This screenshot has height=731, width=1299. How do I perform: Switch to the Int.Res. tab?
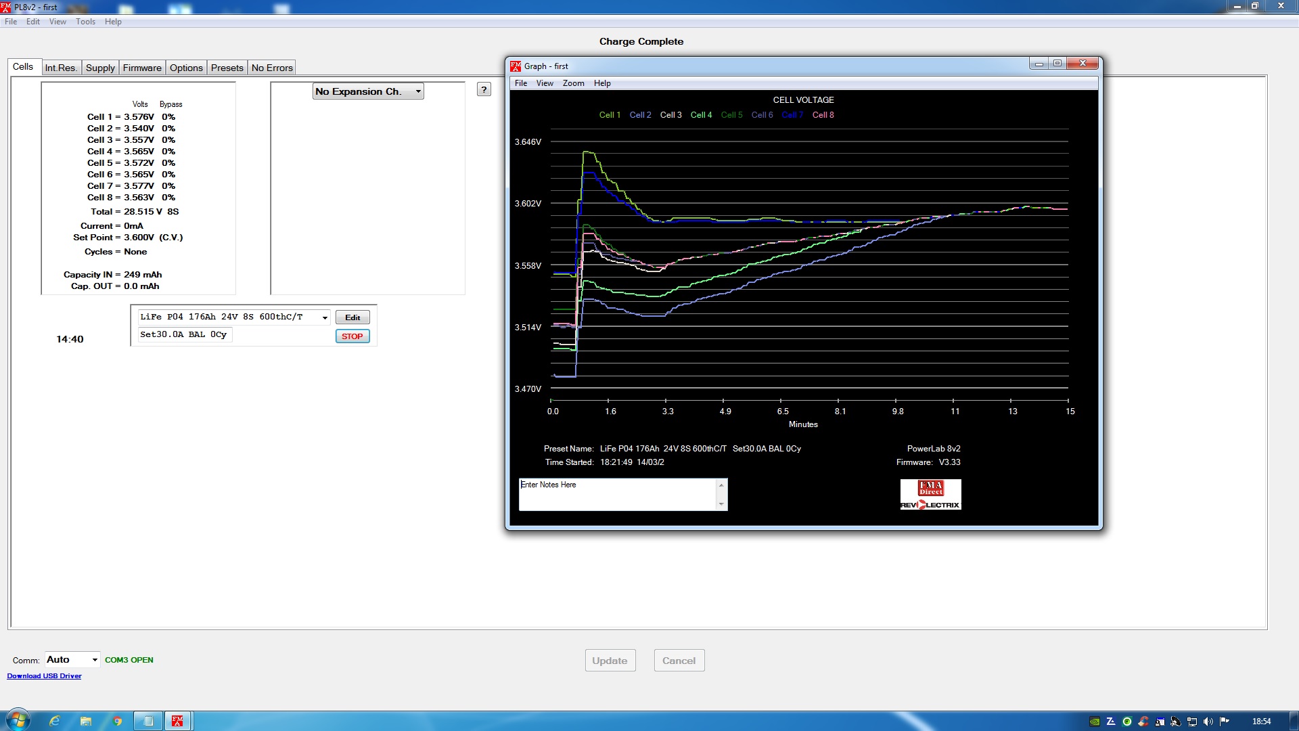click(x=61, y=68)
